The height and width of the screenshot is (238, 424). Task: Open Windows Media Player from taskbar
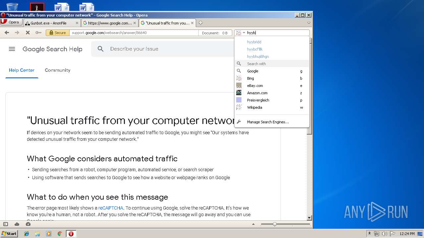tap(49, 234)
